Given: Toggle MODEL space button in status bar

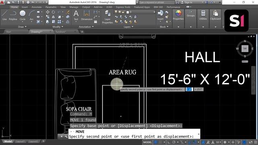Looking at the screenshot, I should coord(148,142).
